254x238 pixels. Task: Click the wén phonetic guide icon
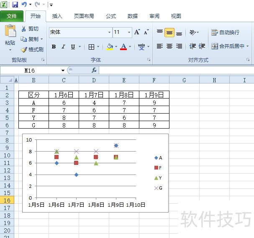point(141,47)
